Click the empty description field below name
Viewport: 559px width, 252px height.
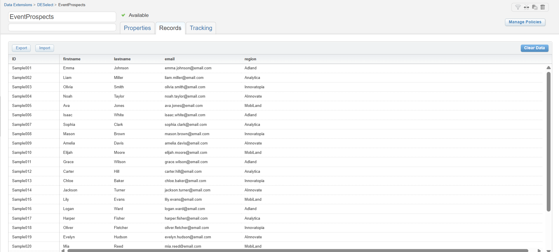[62, 27]
